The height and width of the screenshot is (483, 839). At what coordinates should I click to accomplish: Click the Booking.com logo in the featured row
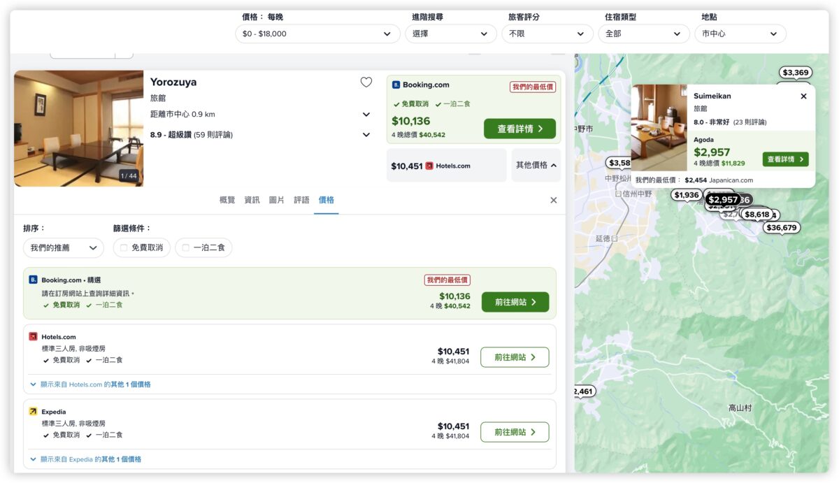(33, 280)
